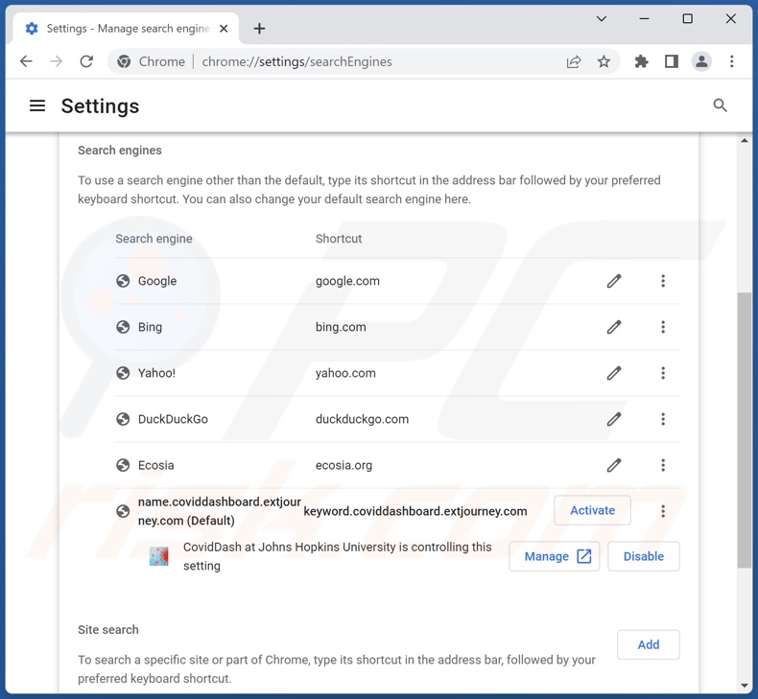Image resolution: width=758 pixels, height=699 pixels.
Task: Edit the Yahoo! search engine entry
Action: point(614,373)
